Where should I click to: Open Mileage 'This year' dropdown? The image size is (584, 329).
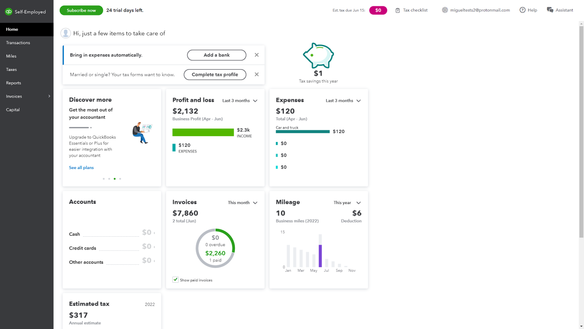(347, 202)
